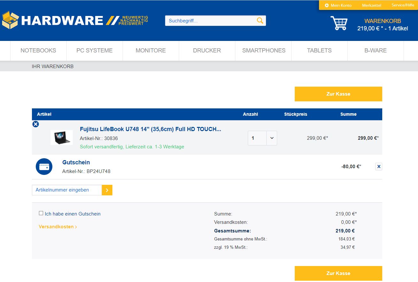The image size is (418, 282).
Task: Open the quantity dropdown for the LifeBook
Action: coord(272,138)
